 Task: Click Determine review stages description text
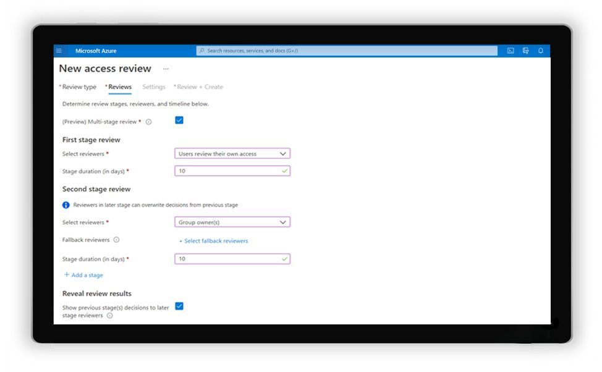135,104
